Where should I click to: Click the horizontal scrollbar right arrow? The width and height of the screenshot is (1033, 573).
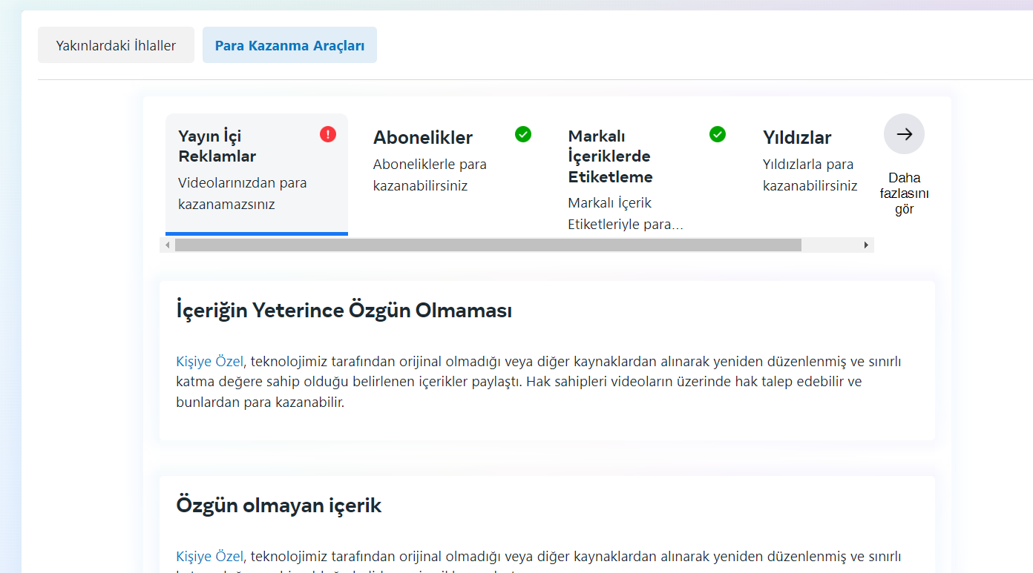866,245
